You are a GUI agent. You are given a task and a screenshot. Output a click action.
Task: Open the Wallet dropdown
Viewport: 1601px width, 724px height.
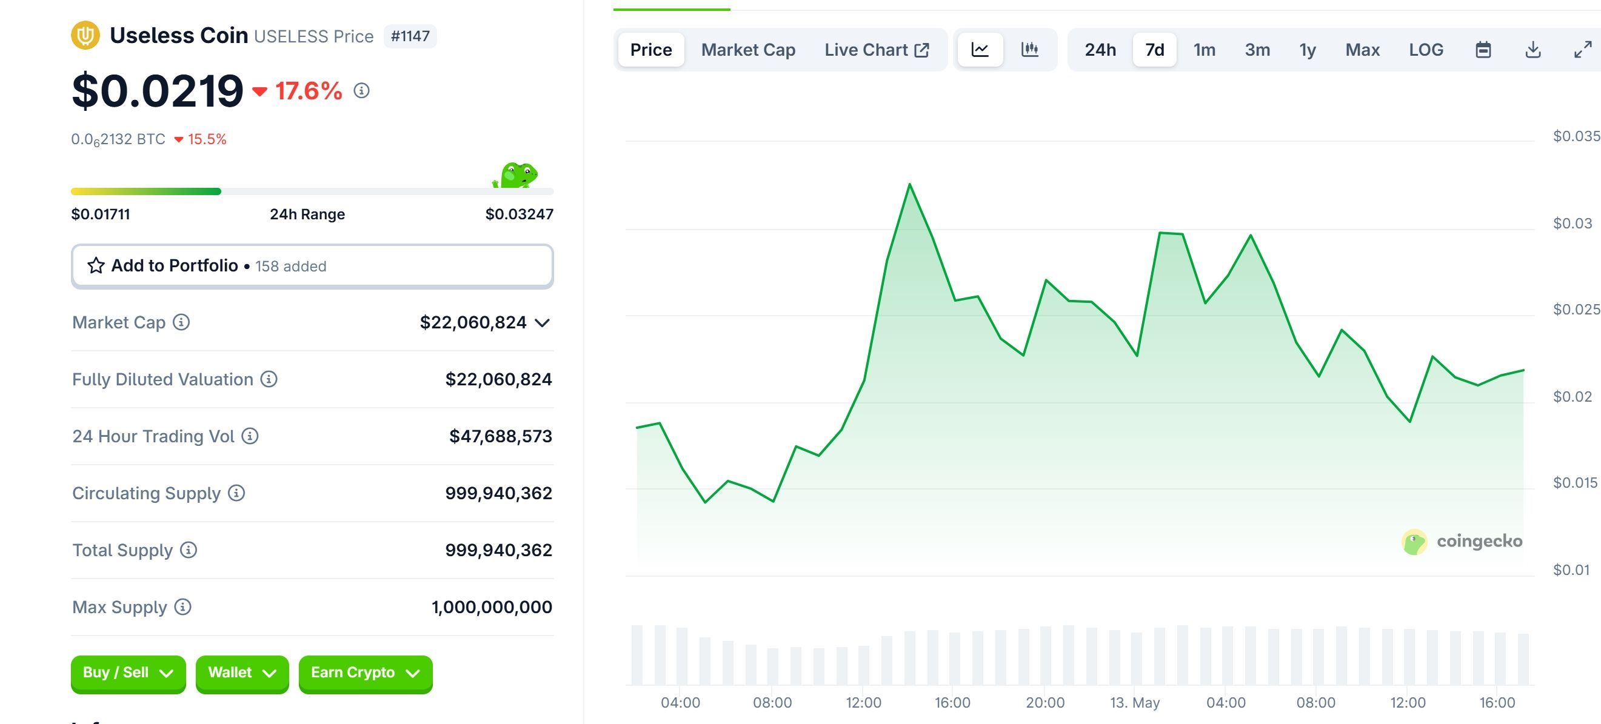point(241,673)
